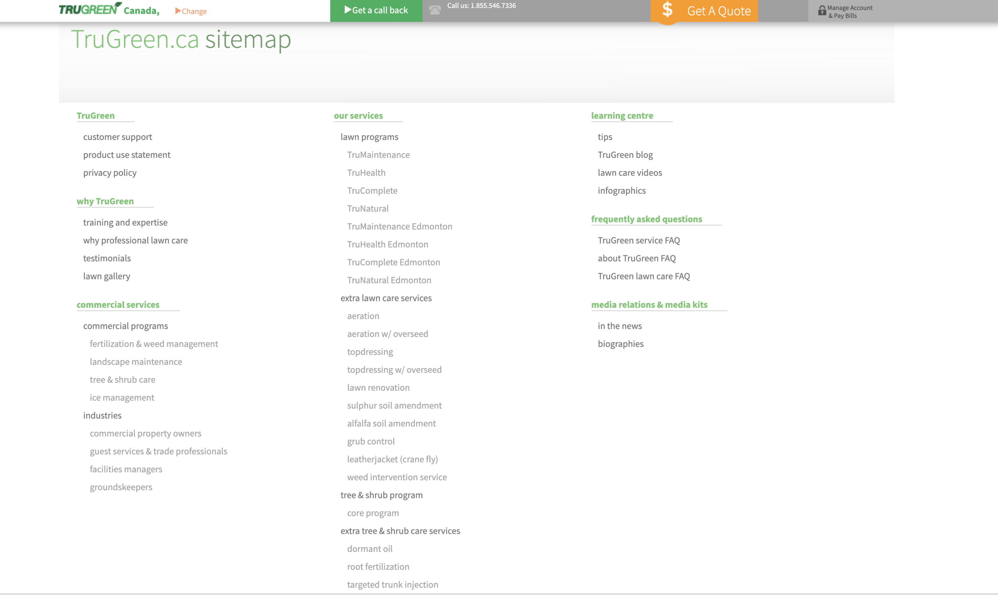This screenshot has height=595, width=998.
Task: Open the why TruGreen heading
Action: click(105, 201)
